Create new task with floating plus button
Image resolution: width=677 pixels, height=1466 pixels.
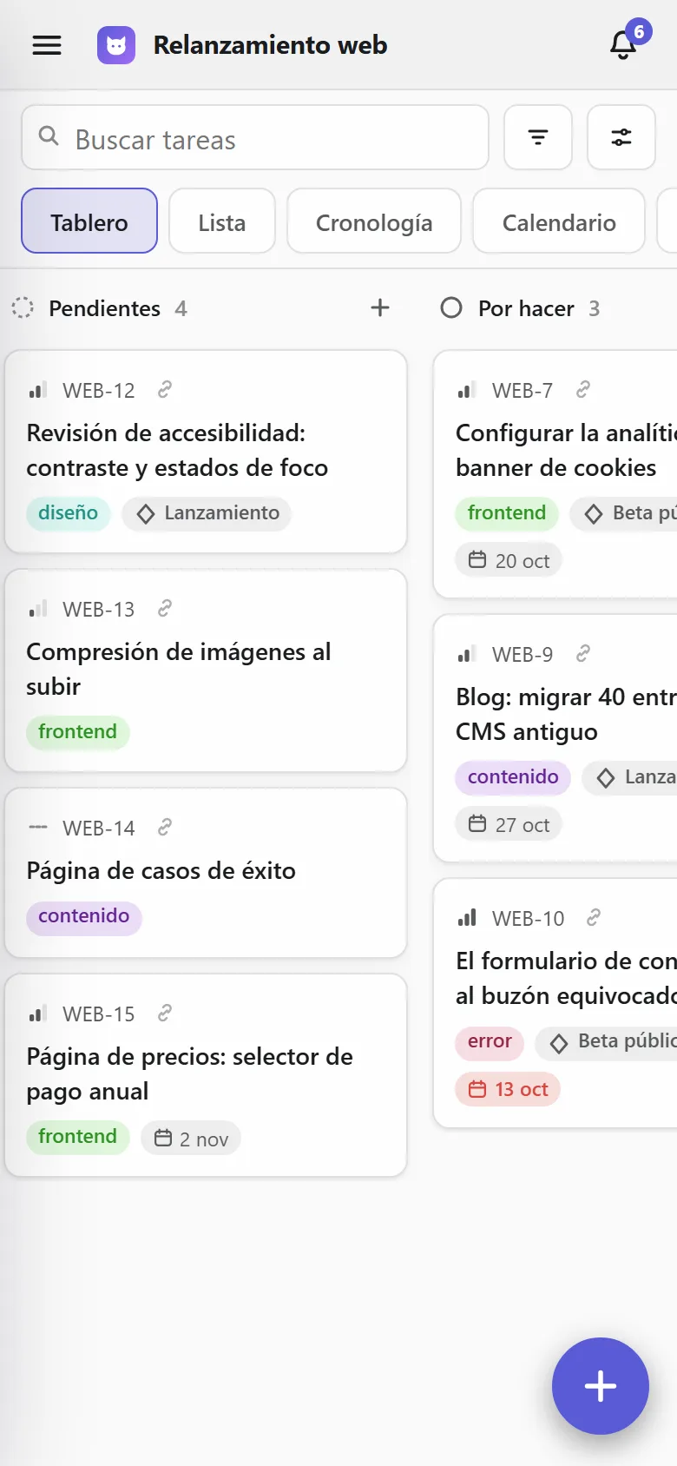(601, 1386)
